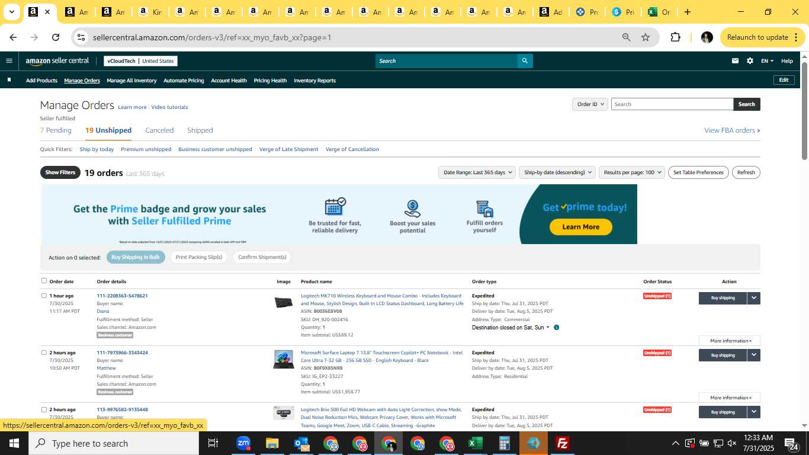The width and height of the screenshot is (809, 455).
Task: Select the checkbox for order 111-2208363-5478621
Action: (x=44, y=295)
